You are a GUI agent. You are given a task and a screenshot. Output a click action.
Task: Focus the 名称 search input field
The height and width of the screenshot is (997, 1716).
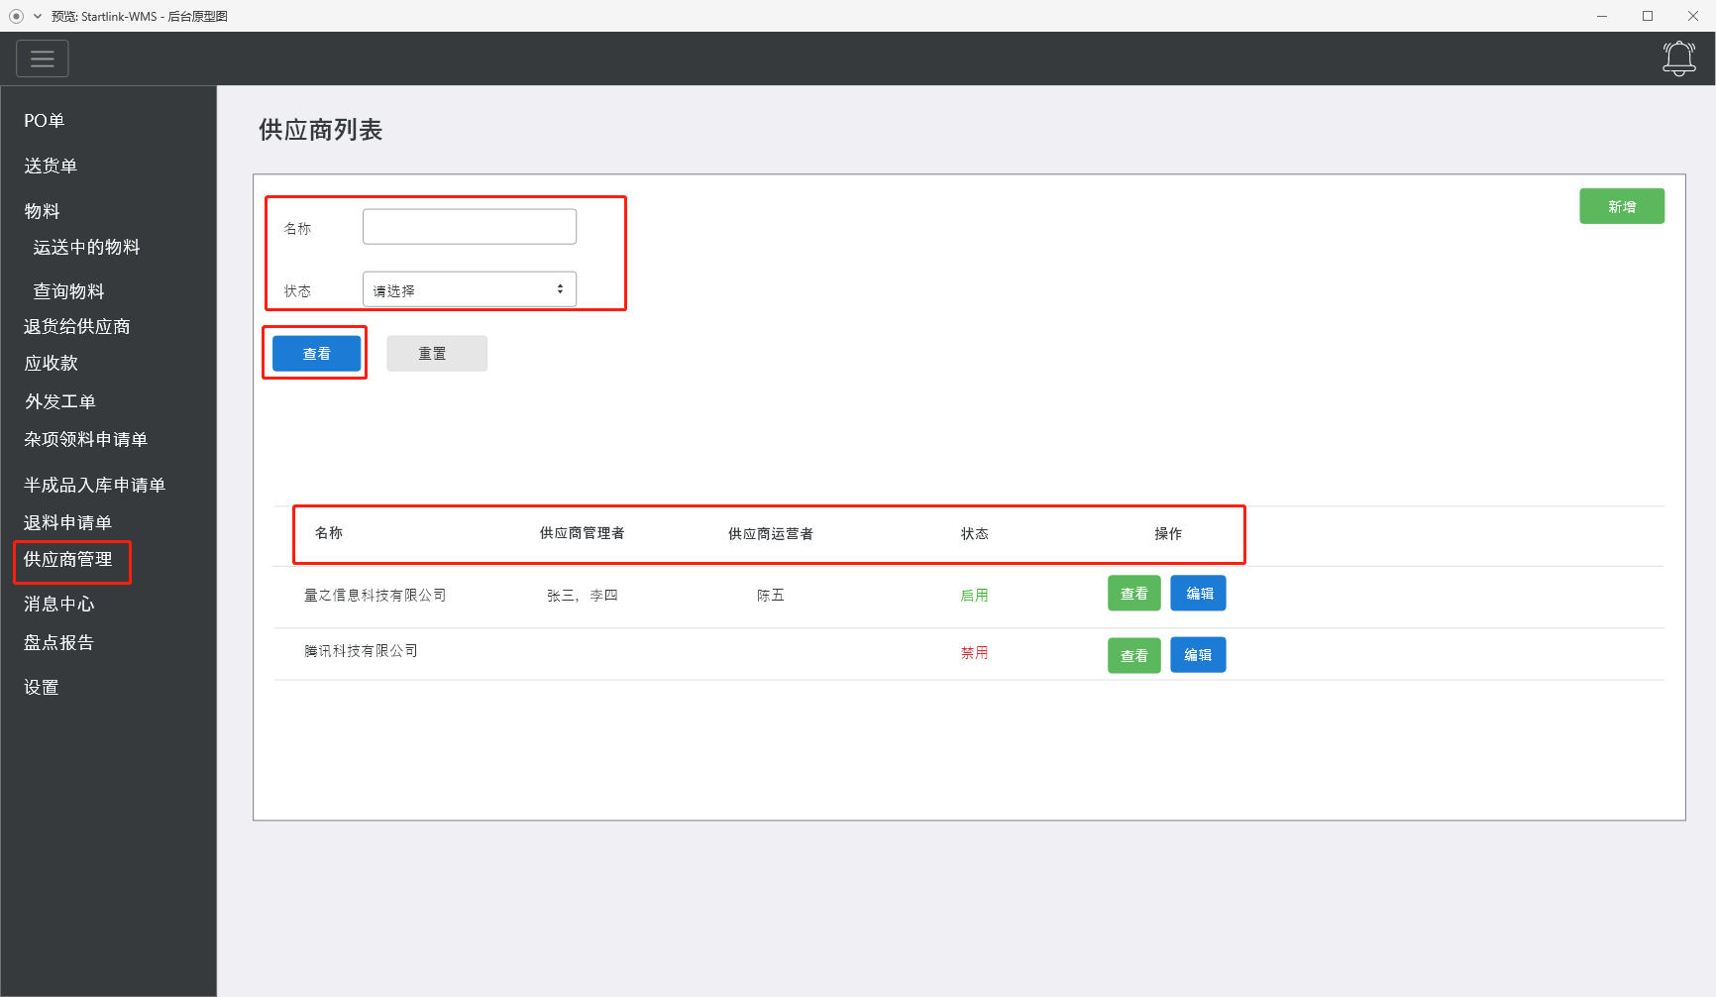click(x=470, y=226)
